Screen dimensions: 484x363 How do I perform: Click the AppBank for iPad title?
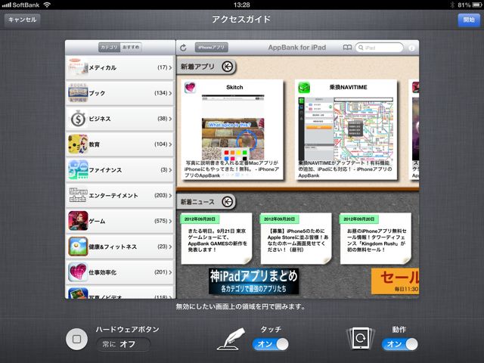[x=297, y=48]
